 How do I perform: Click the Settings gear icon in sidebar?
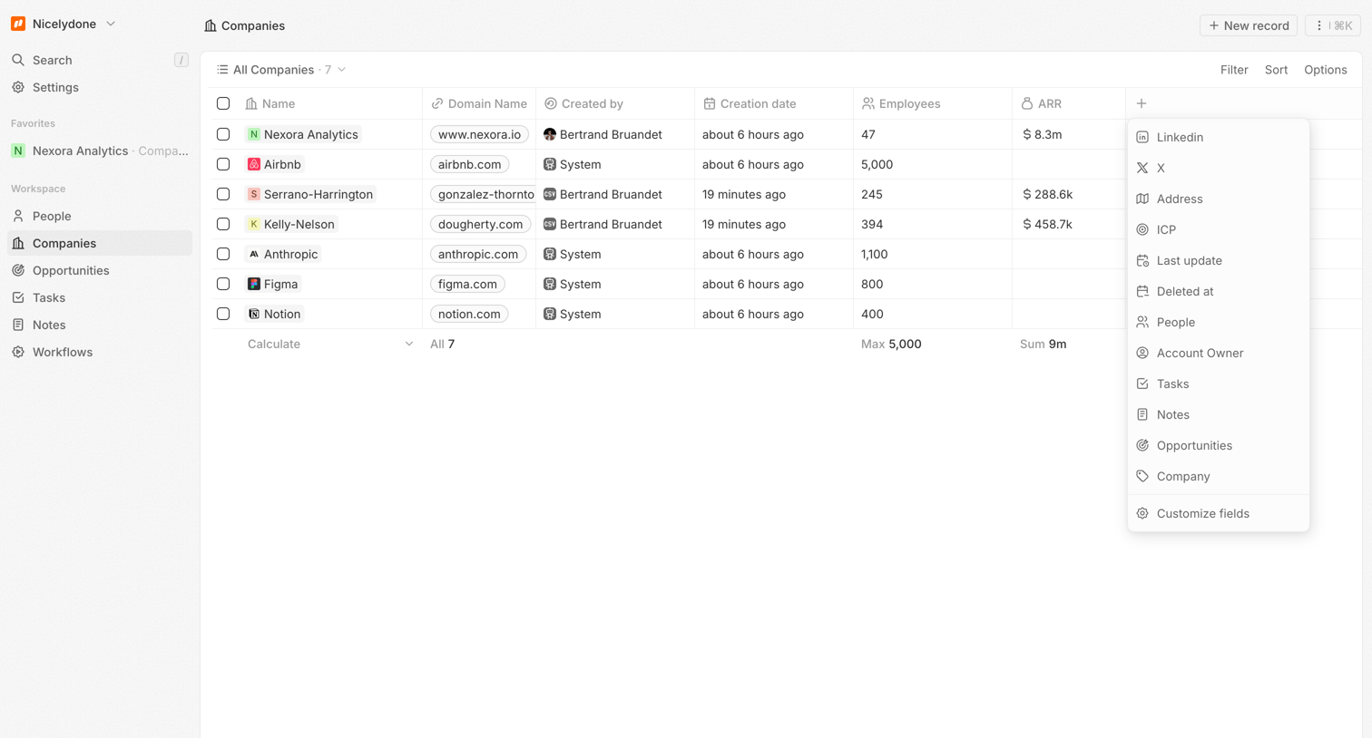pyautogui.click(x=18, y=87)
